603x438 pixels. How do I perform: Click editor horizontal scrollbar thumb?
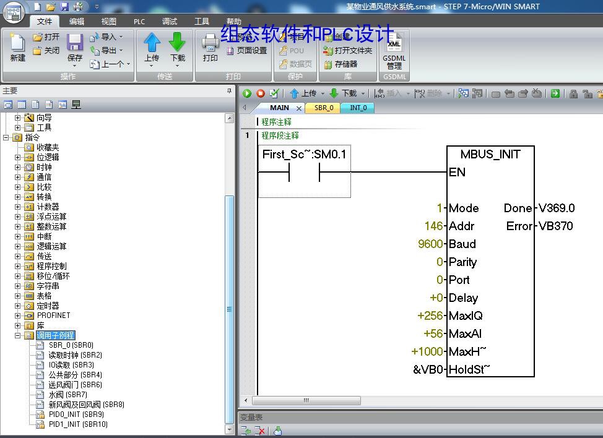click(x=306, y=401)
